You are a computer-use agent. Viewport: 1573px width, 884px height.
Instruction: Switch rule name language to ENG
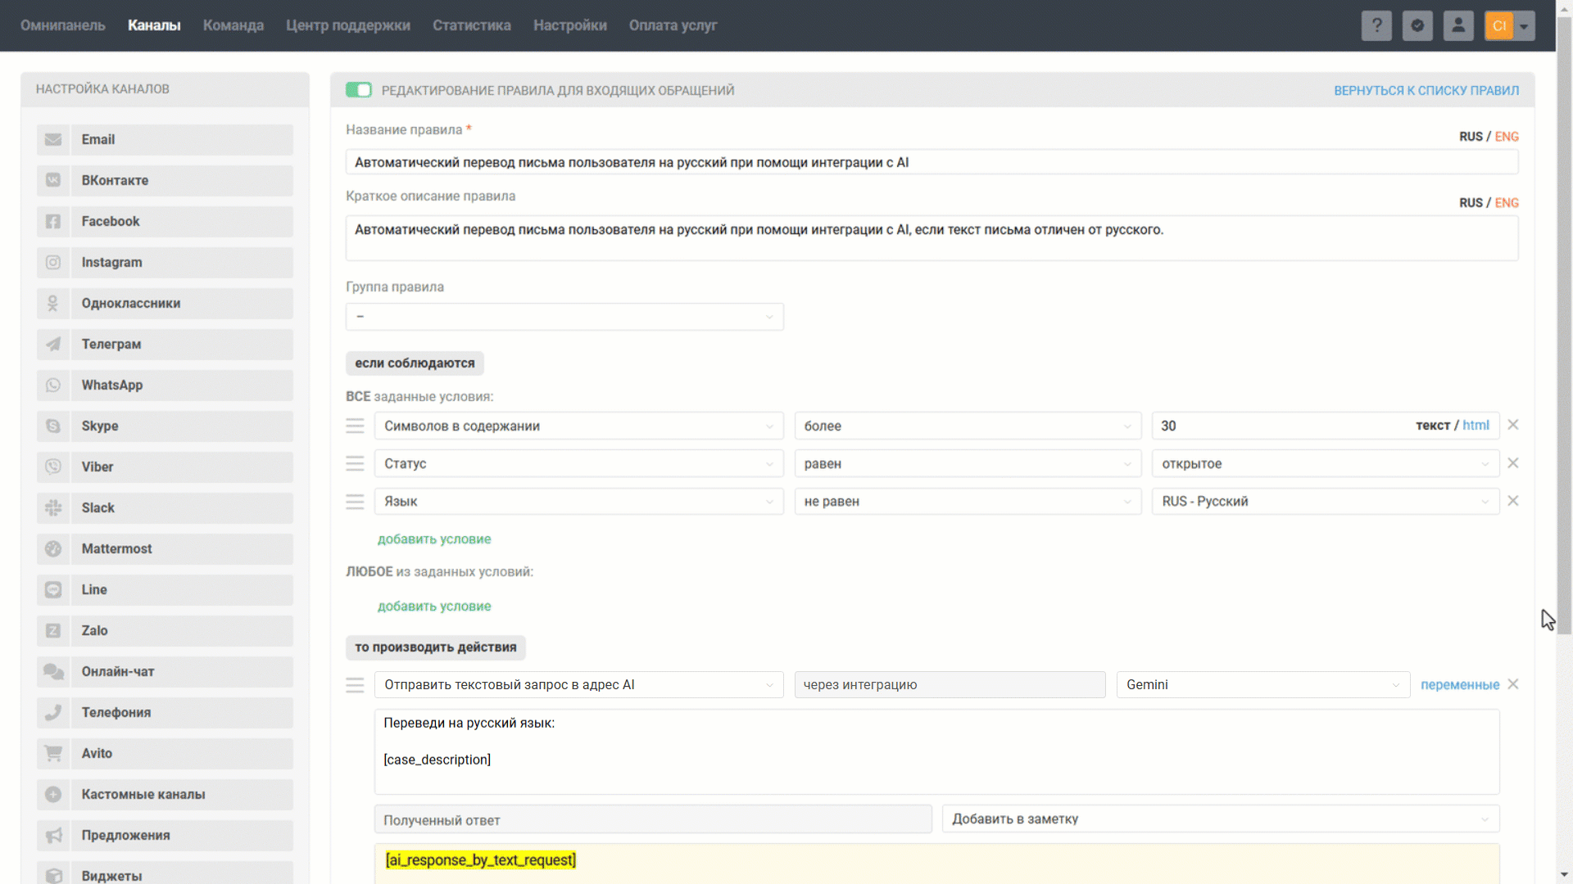(1507, 137)
